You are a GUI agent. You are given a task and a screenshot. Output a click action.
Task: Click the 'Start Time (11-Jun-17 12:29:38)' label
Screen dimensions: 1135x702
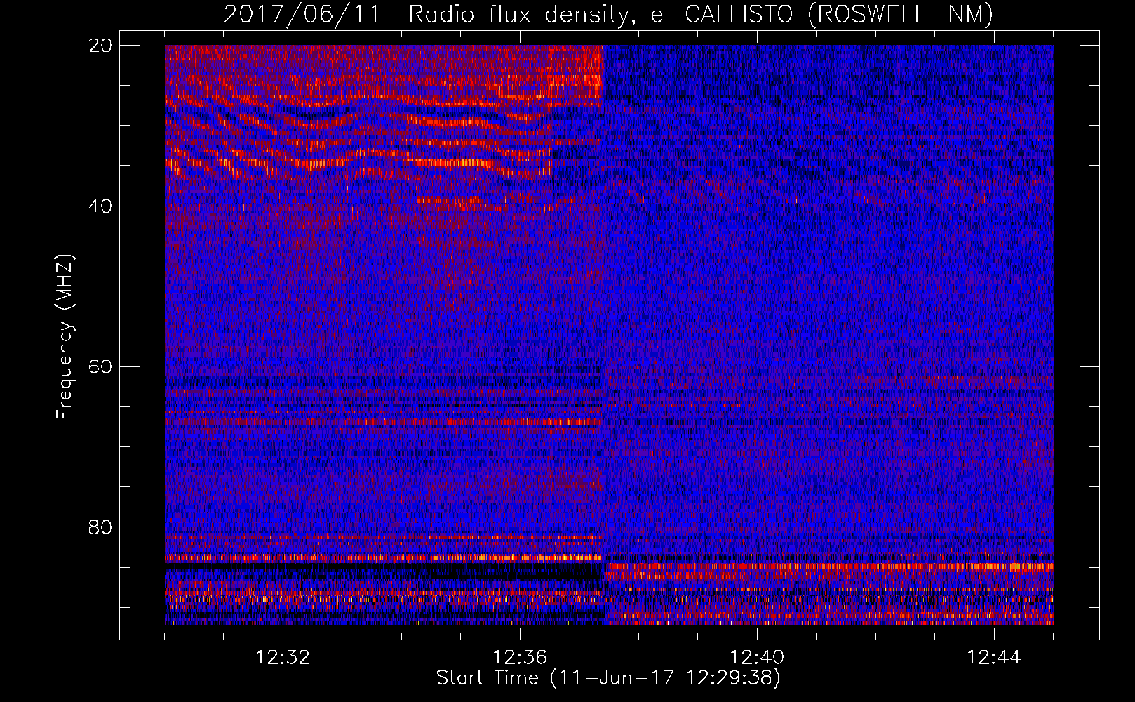pos(608,677)
